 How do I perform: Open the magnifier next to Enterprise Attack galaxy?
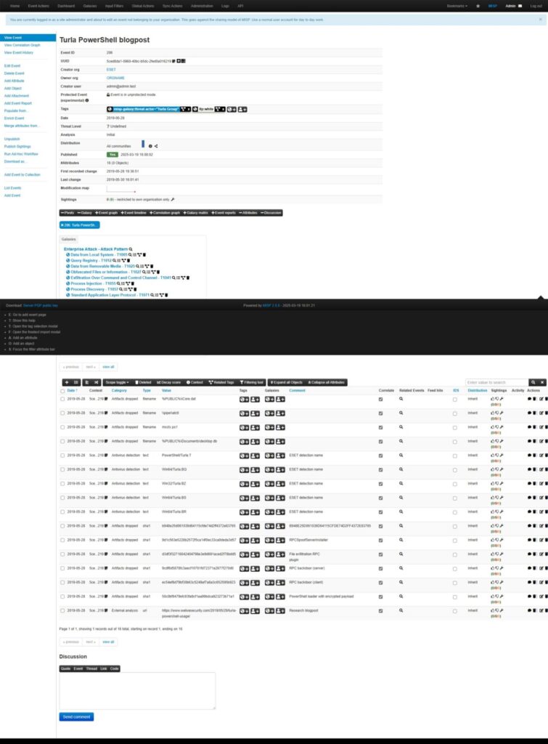coord(131,249)
